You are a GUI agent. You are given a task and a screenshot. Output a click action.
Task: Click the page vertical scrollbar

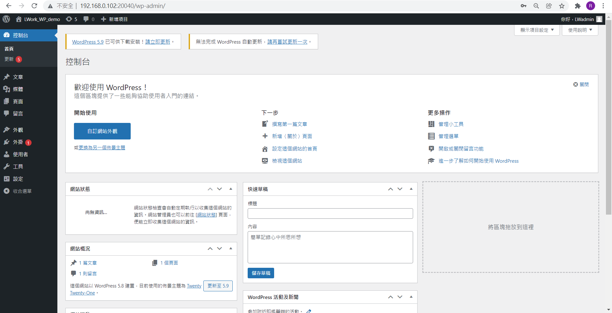coord(608,118)
